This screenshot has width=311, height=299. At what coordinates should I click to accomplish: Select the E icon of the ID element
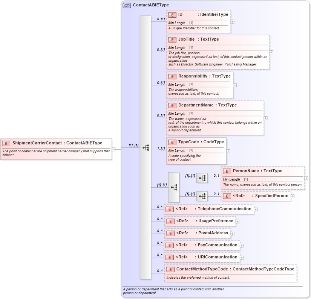(172, 15)
